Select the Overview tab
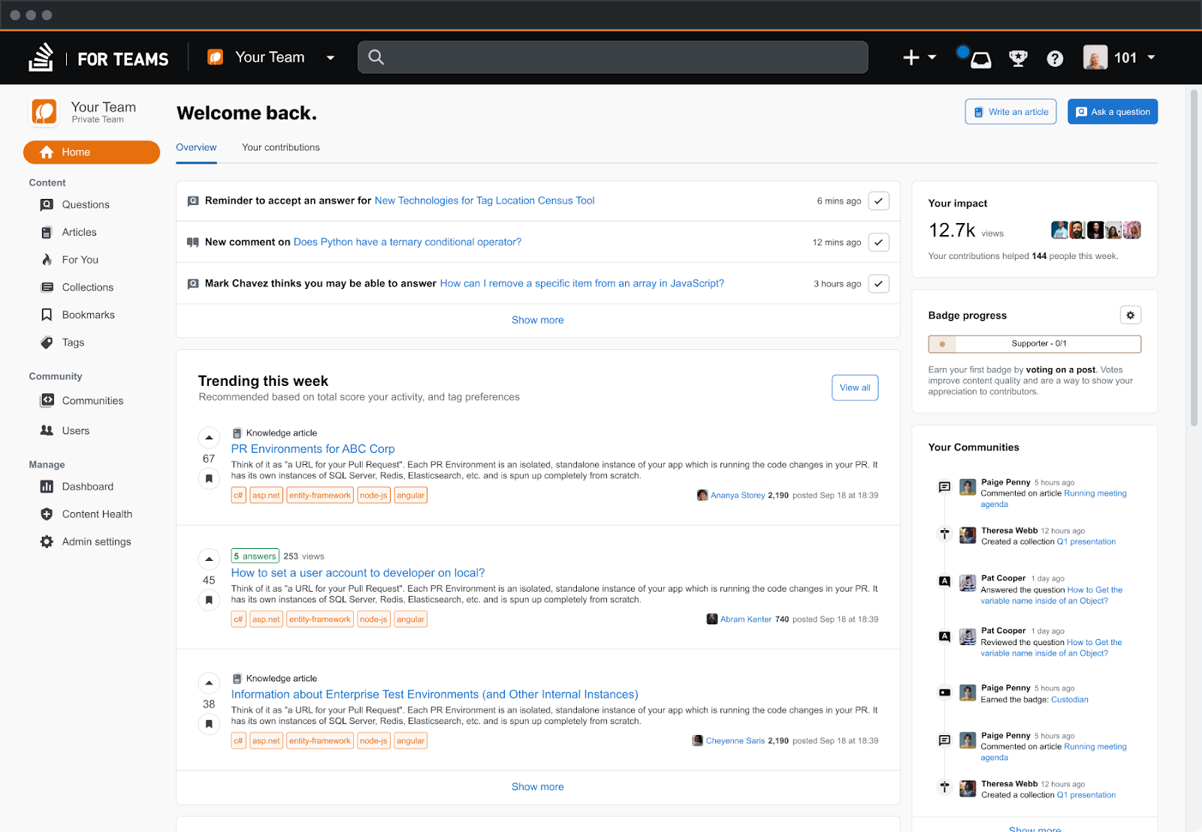The height and width of the screenshot is (832, 1202). [x=196, y=147]
